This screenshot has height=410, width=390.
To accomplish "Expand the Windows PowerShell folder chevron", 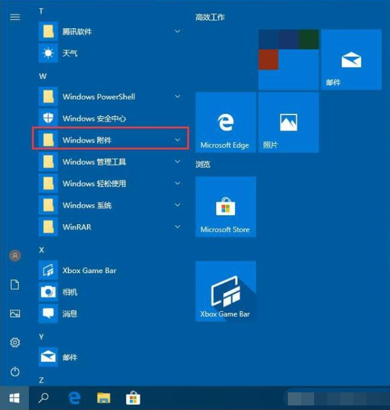I will coord(177,97).
